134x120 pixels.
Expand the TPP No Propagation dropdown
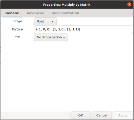tap(51, 37)
